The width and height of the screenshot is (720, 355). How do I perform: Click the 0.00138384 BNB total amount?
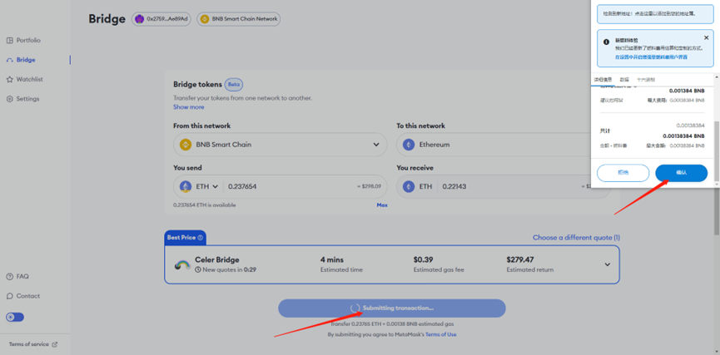pyautogui.click(x=683, y=136)
